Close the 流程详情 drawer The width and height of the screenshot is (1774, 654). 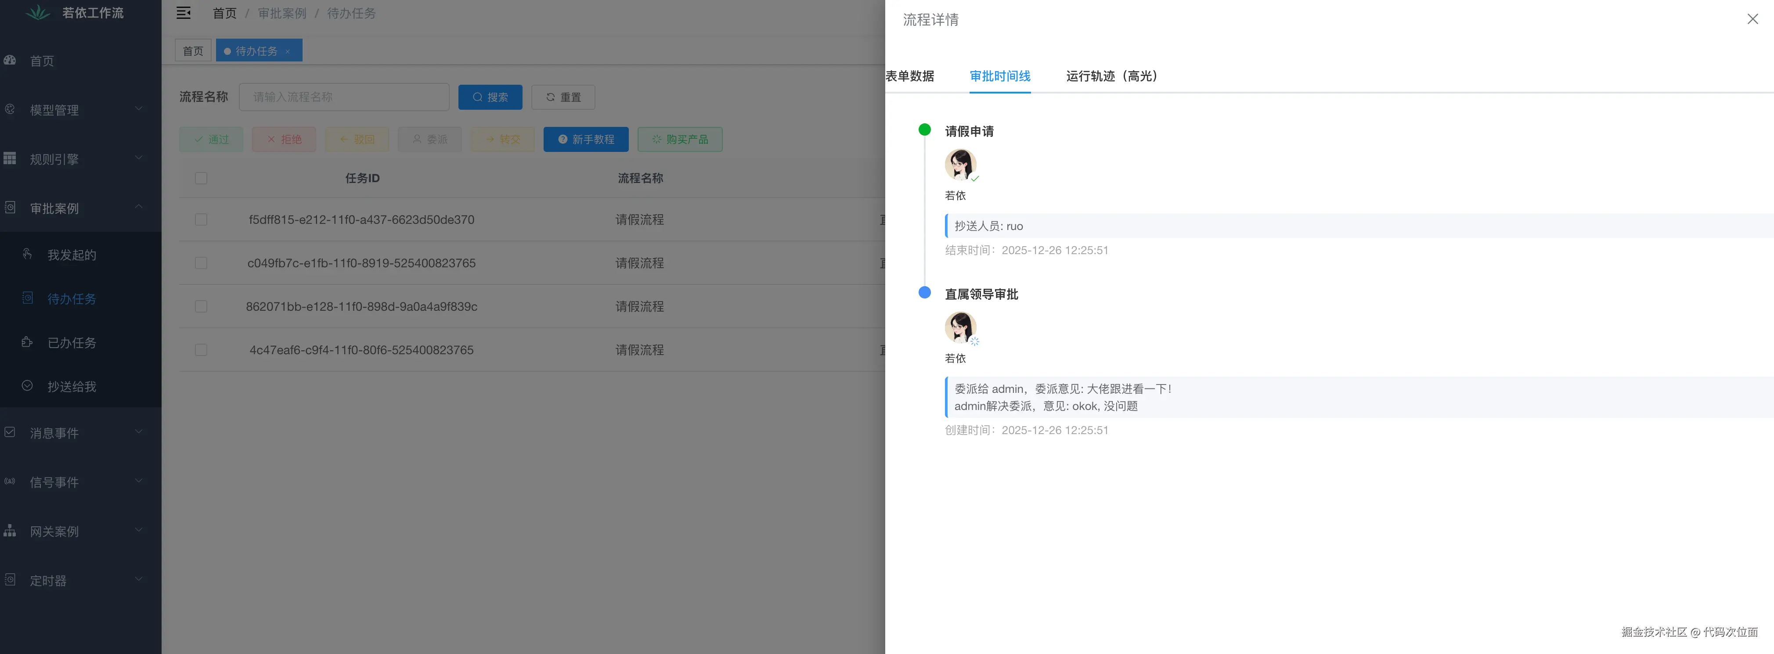click(1752, 19)
